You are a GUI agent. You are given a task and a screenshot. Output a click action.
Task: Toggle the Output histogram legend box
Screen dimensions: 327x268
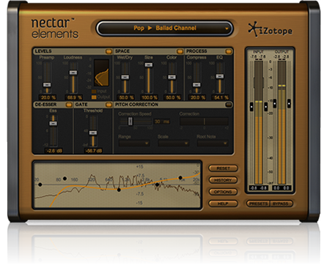[94, 97]
